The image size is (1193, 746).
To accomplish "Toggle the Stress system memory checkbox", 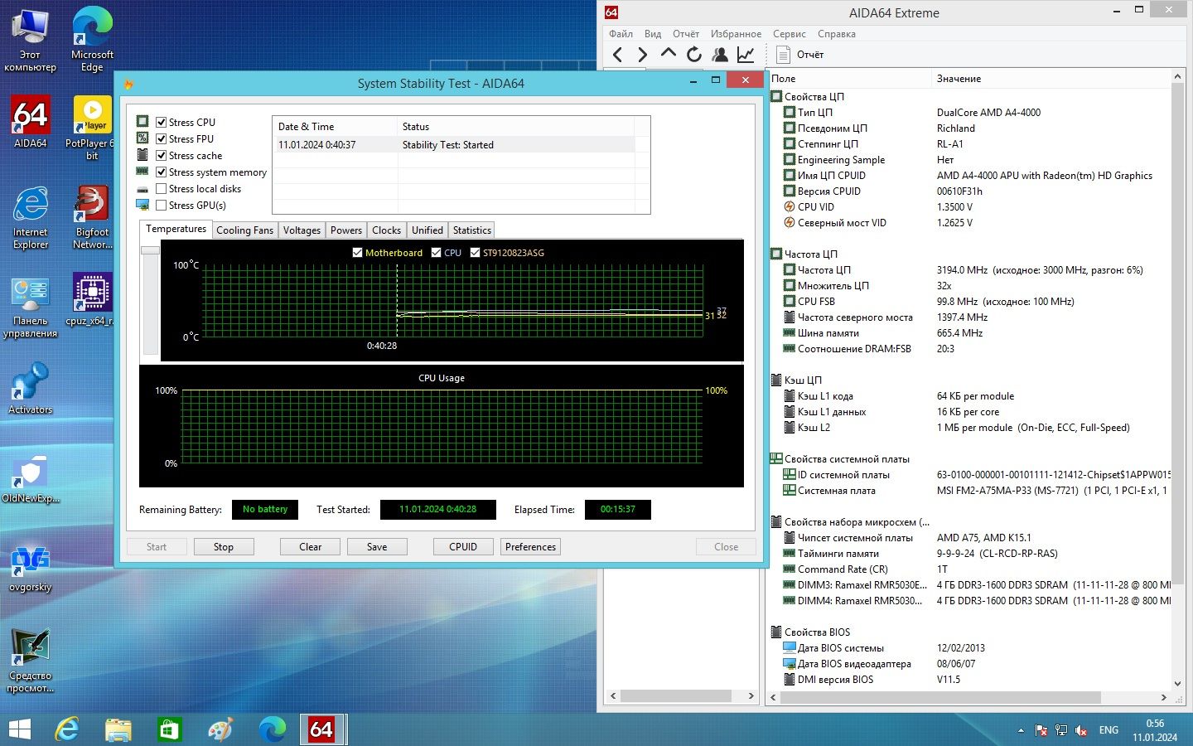I will point(162,172).
